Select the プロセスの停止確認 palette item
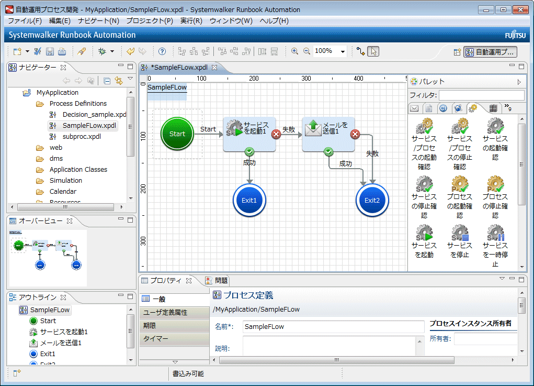 (x=495, y=197)
